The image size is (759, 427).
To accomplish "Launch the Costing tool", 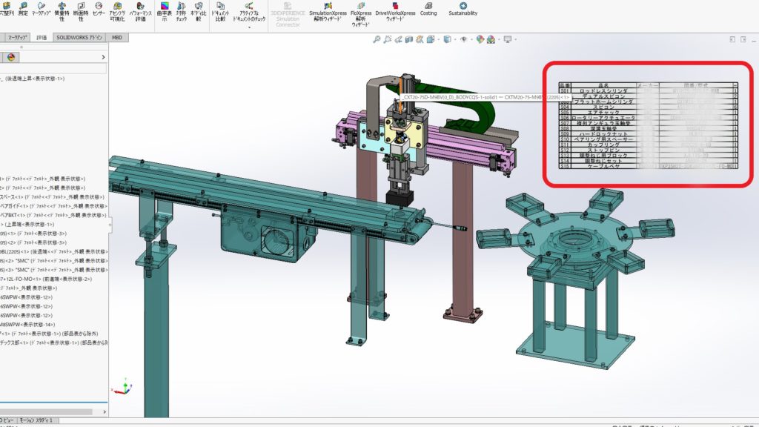I will click(428, 10).
